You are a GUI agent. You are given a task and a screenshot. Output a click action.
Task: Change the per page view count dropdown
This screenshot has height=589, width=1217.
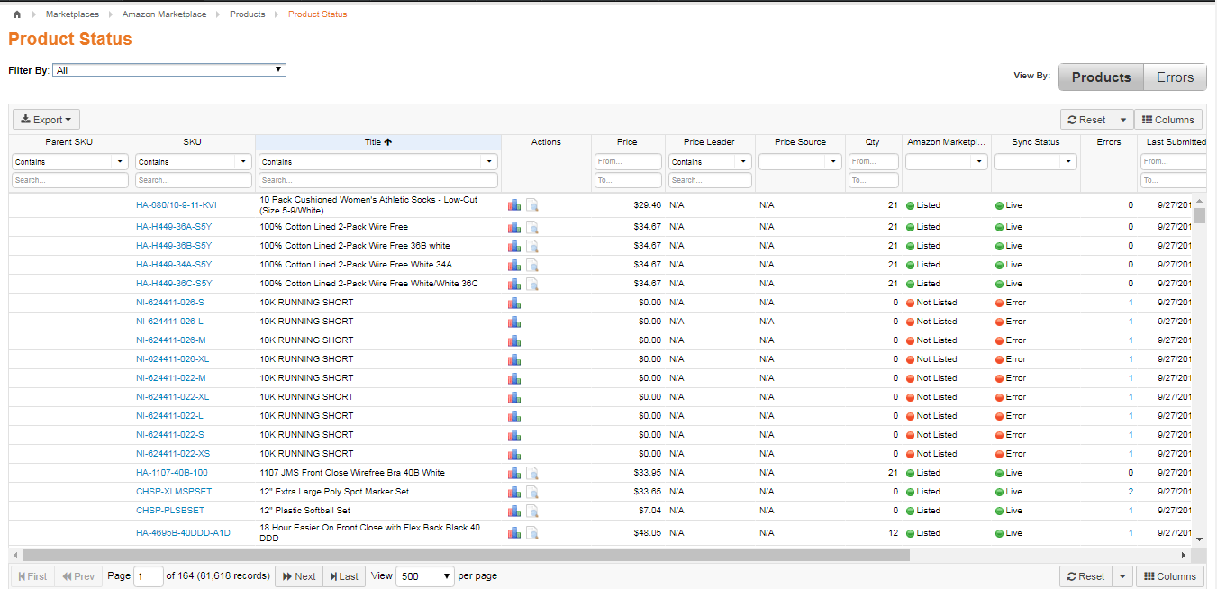click(x=424, y=576)
